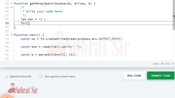Click the 'let max = -1 ;' line
The width and height of the screenshot is (175, 98).
click(33, 19)
